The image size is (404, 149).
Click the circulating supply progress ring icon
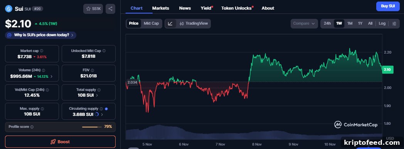pos(97,114)
